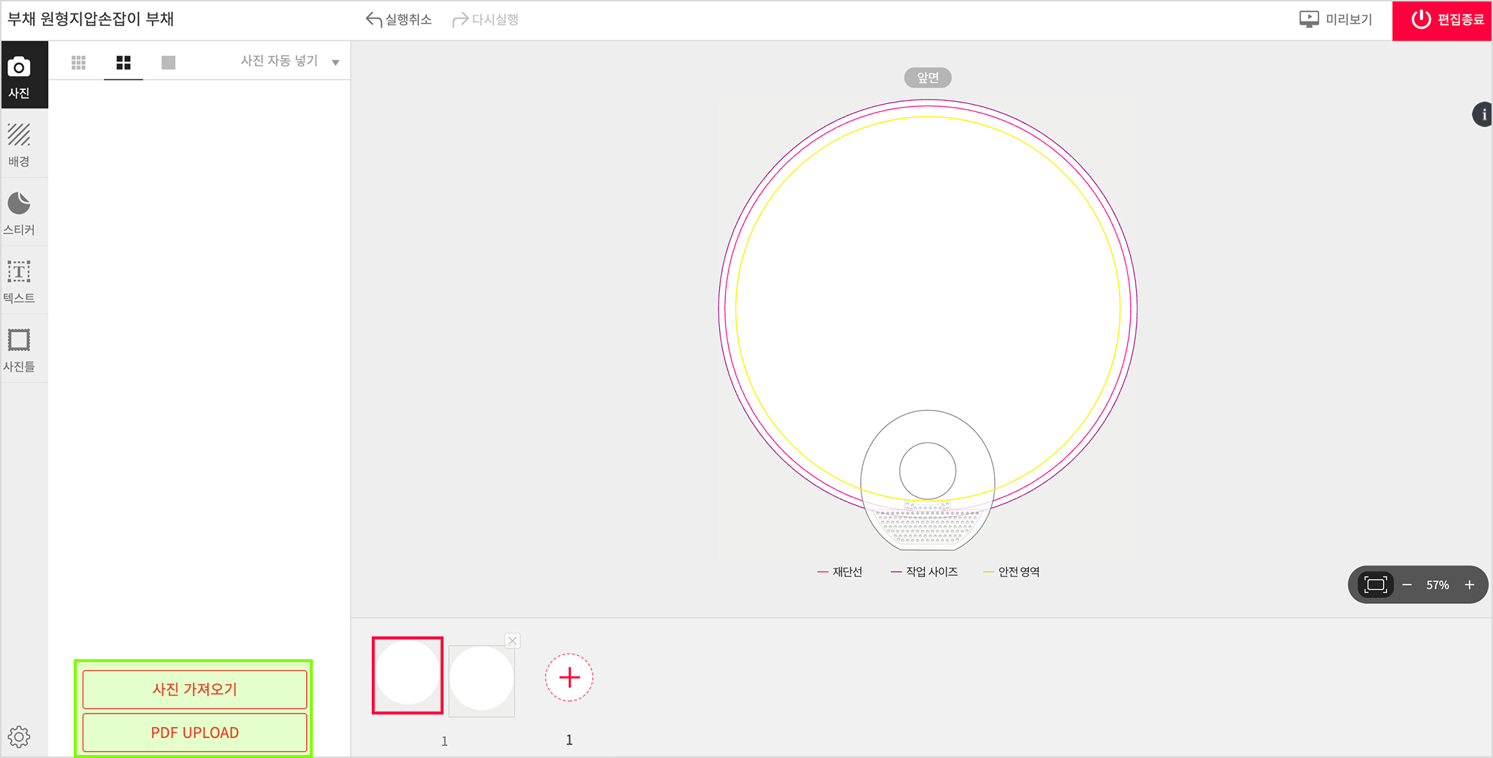Click 편집종료 to finish editing
The width and height of the screenshot is (1493, 758).
pyautogui.click(x=1442, y=21)
